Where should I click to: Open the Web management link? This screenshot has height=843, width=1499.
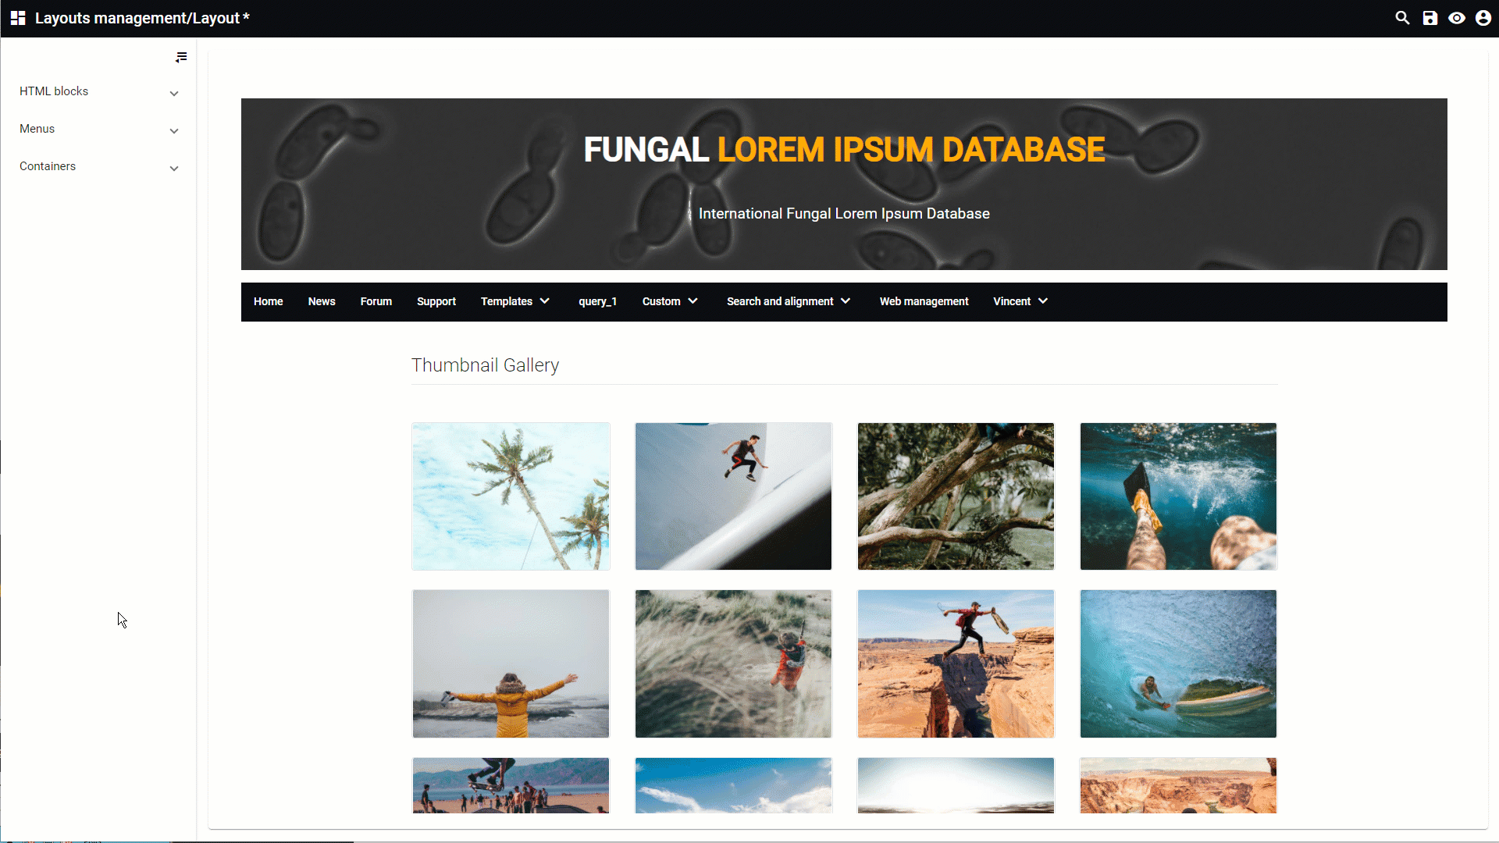pyautogui.click(x=924, y=301)
